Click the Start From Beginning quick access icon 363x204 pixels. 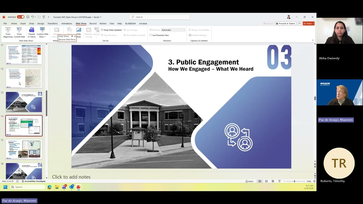pyautogui.click(x=44, y=17)
